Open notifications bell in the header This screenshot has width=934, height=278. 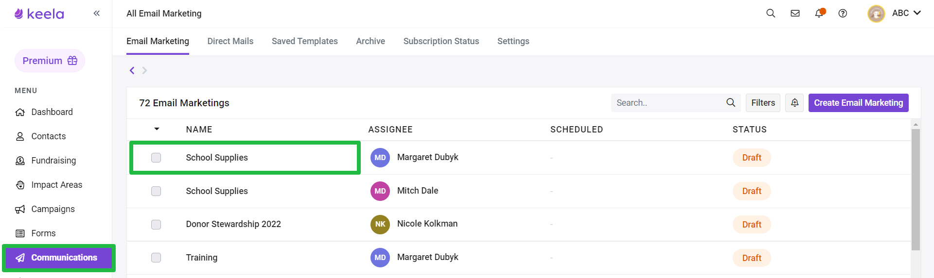(819, 13)
